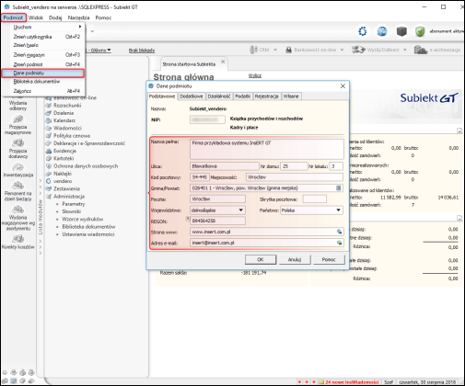
Task: Switch to the Rejestracja tab
Action: 267,96
